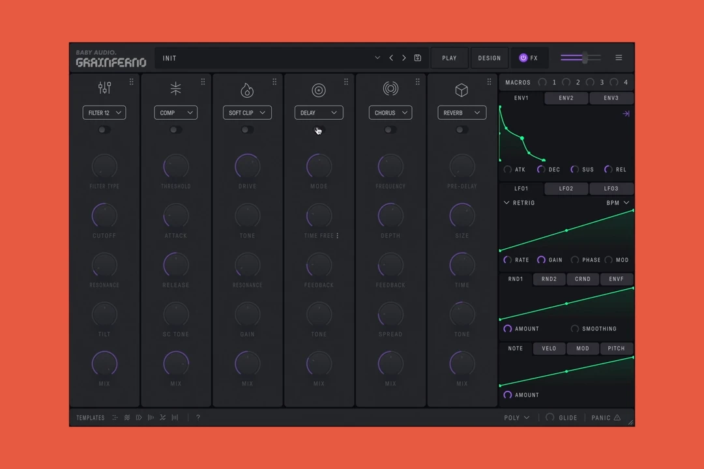
Task: Enable the Reverb module switch
Action: tap(462, 130)
